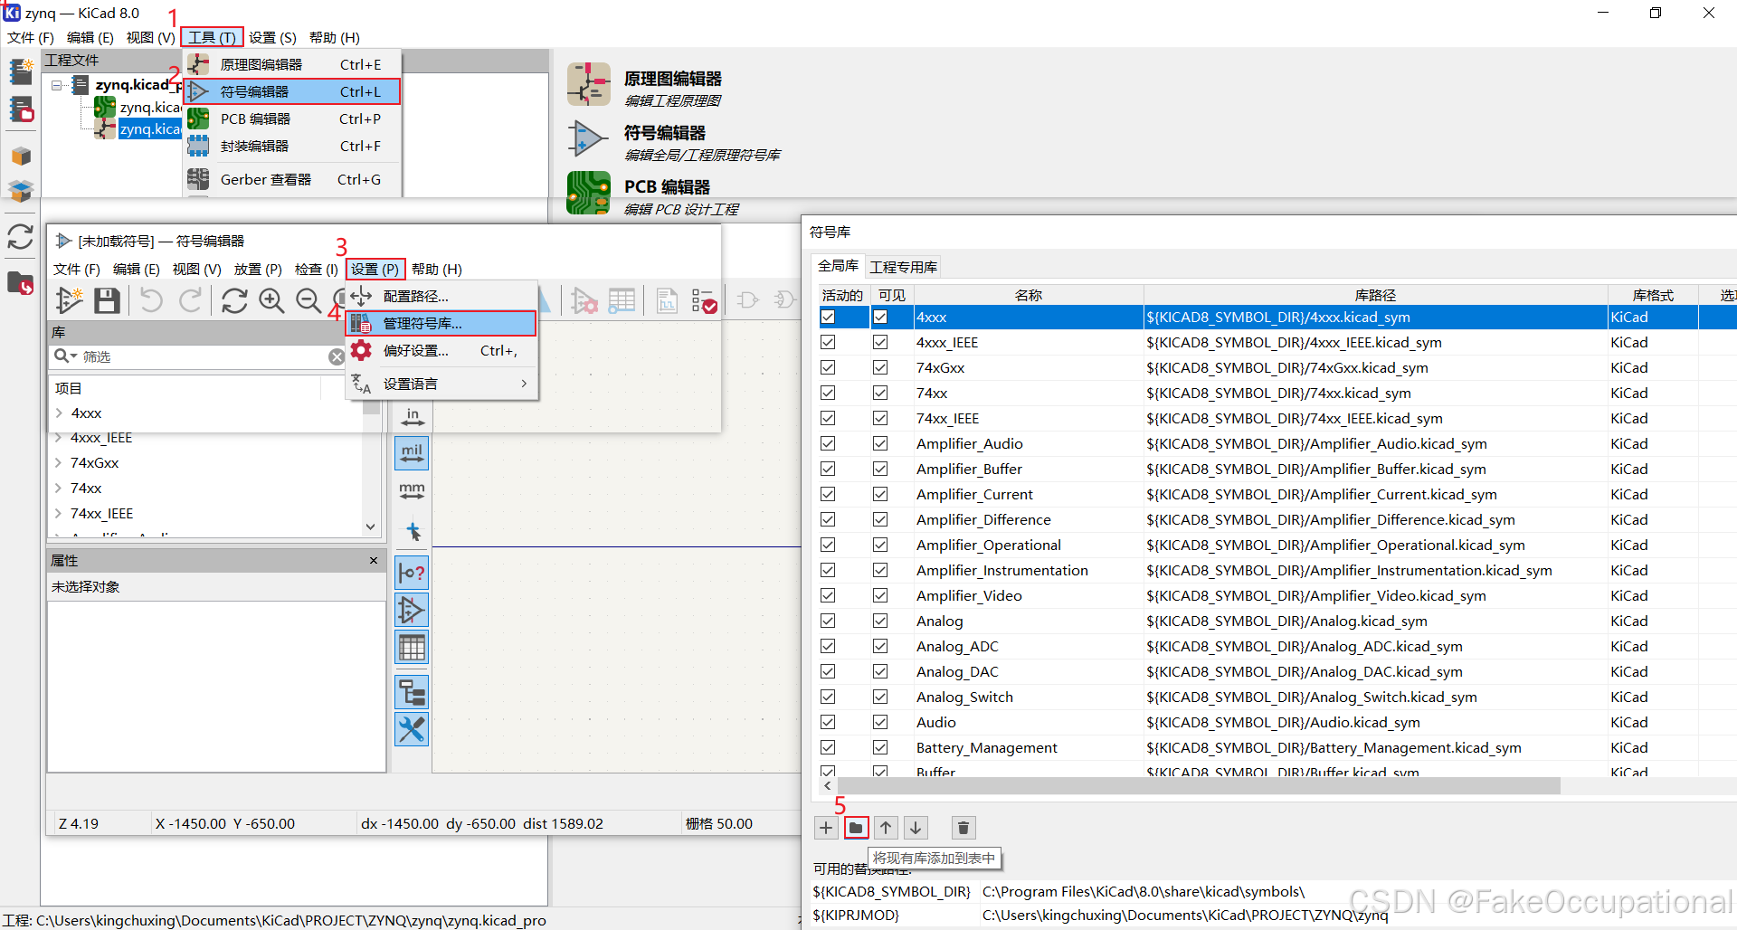Click the trash icon to remove library
This screenshot has width=1737, height=930.
pos(963,828)
